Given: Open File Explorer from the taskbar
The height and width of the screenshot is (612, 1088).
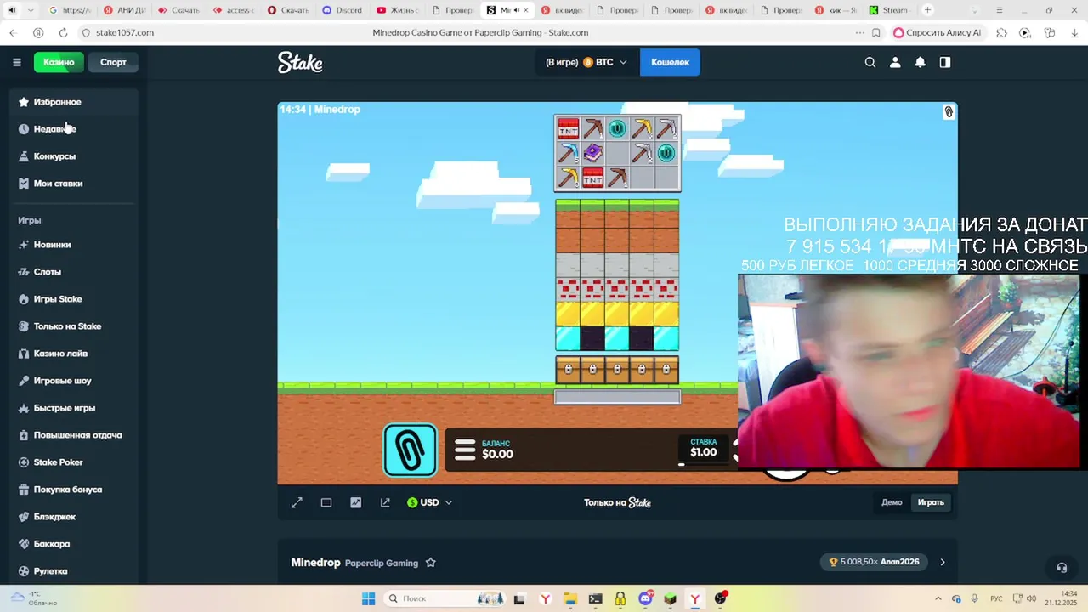Looking at the screenshot, I should click(570, 598).
